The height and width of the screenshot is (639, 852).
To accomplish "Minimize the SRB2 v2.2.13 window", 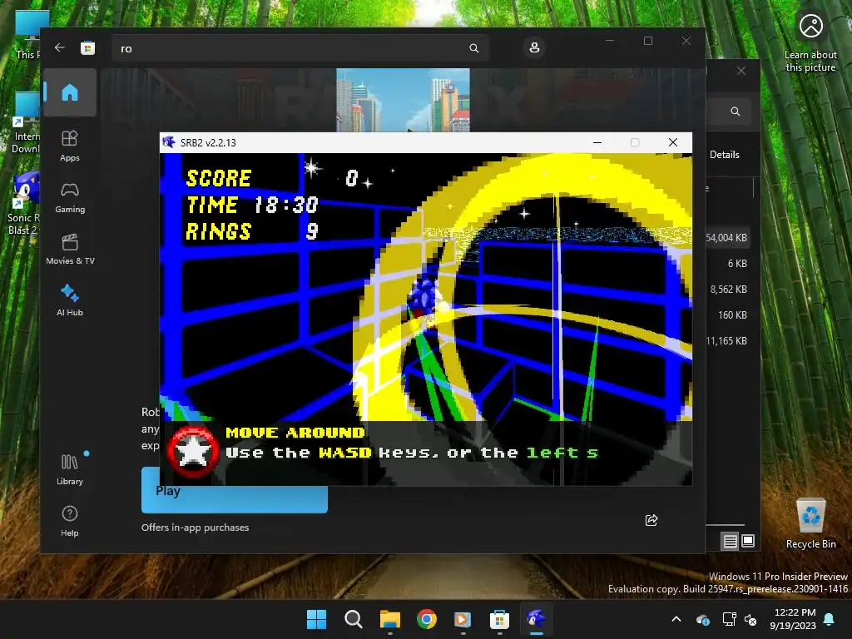I will coord(597,142).
